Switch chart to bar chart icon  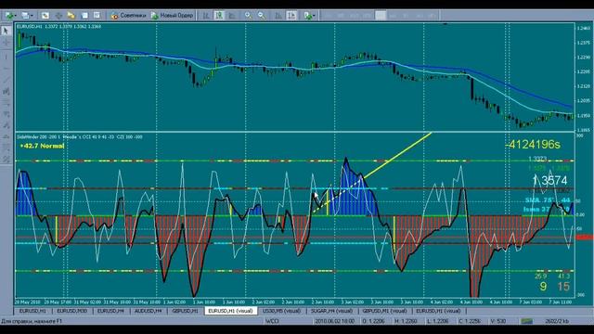[206, 16]
